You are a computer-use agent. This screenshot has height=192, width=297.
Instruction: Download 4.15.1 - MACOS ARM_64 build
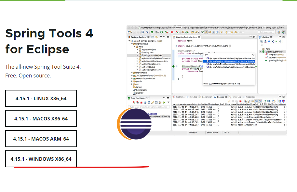click(41, 139)
